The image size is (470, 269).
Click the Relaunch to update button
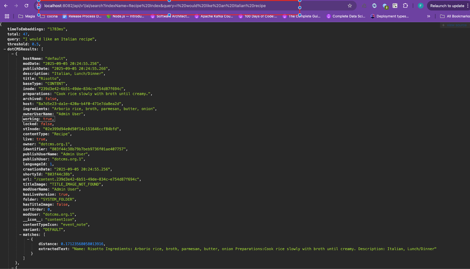[447, 6]
